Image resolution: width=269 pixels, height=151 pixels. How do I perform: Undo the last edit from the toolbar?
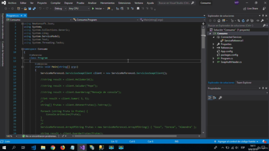point(40,8)
